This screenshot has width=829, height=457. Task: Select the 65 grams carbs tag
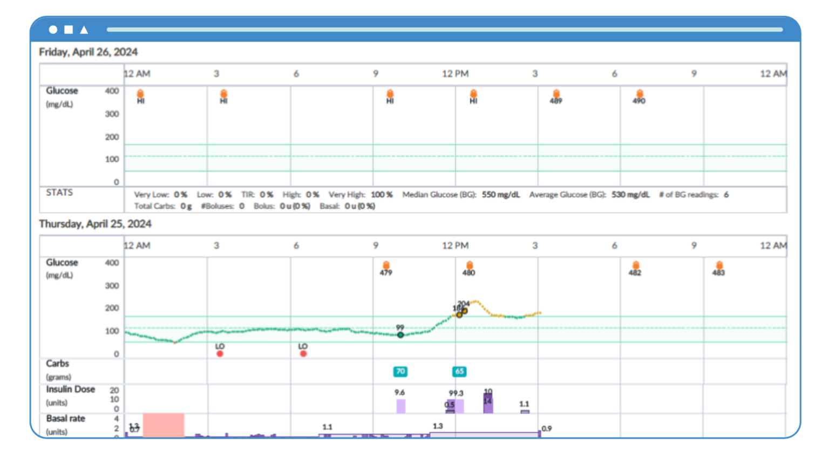point(459,371)
